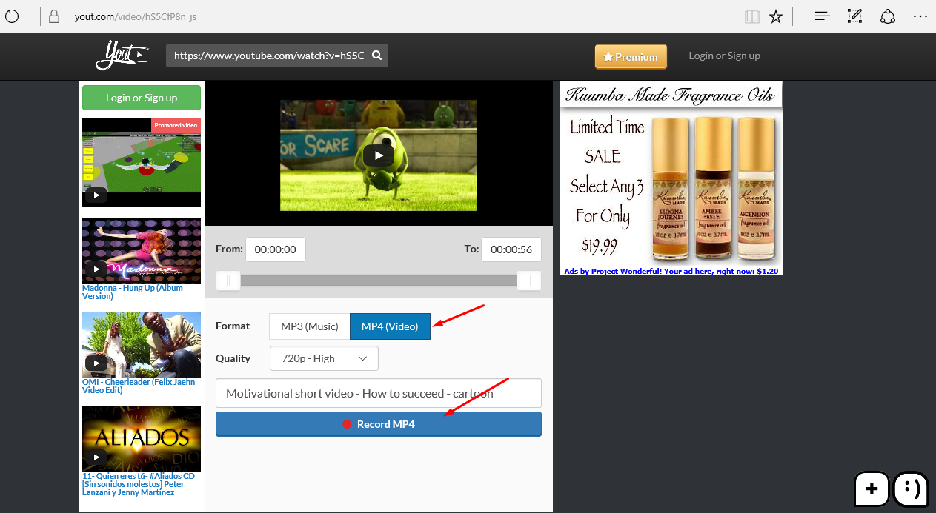The height and width of the screenshot is (513, 936).
Task: Click play icon on OMI Cheerleader thumbnail
Action: (x=96, y=363)
